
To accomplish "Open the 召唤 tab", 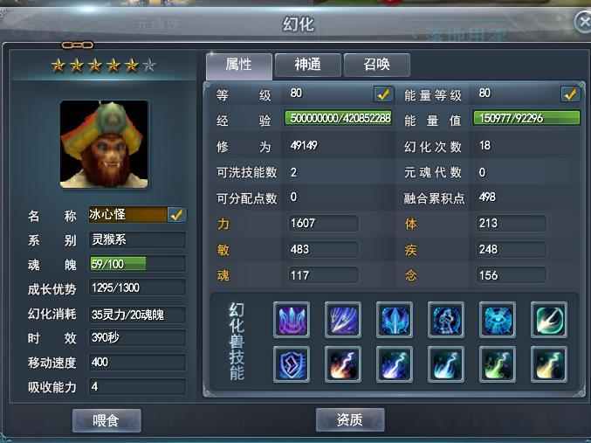I will point(376,65).
